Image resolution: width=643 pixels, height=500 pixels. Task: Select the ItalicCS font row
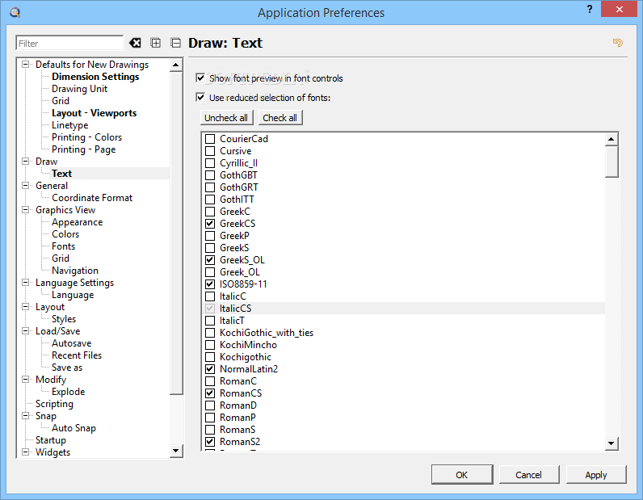click(404, 309)
